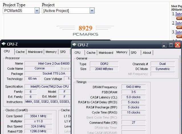Click GET button under first Intel link
This screenshot has width=182, height=134.
tap(179, 18)
